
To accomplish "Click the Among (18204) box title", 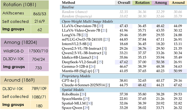I will pos(20,42).
